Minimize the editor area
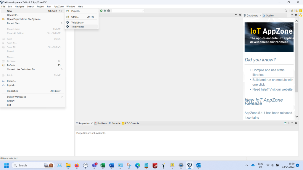303x170 pixels. (236, 15)
